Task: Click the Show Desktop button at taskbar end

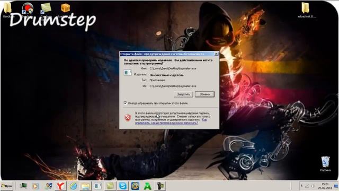Action: tap(336, 186)
